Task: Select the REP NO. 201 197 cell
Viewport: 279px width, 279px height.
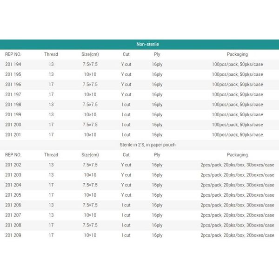Action: pos(13,94)
